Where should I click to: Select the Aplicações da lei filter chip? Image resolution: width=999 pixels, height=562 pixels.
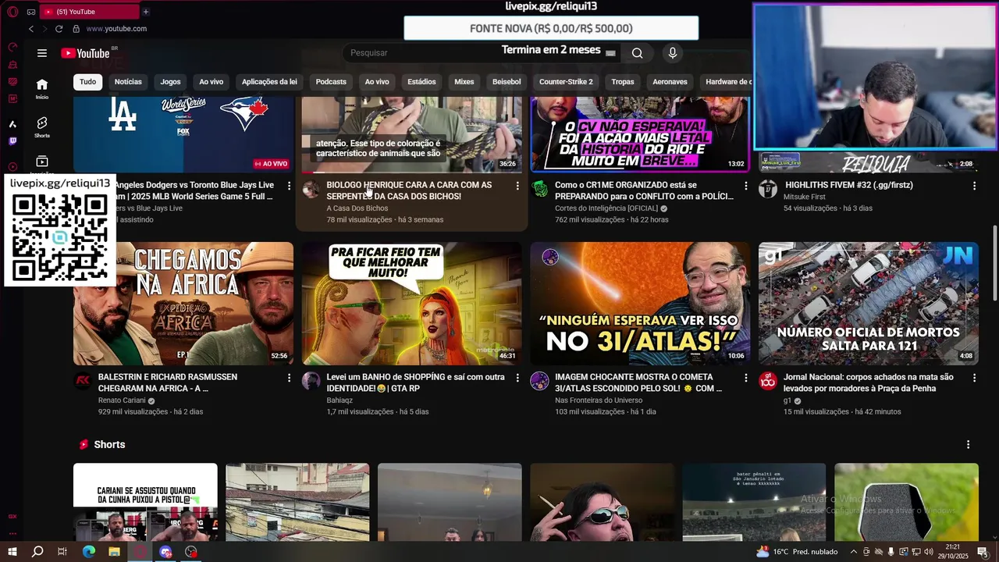(x=269, y=82)
